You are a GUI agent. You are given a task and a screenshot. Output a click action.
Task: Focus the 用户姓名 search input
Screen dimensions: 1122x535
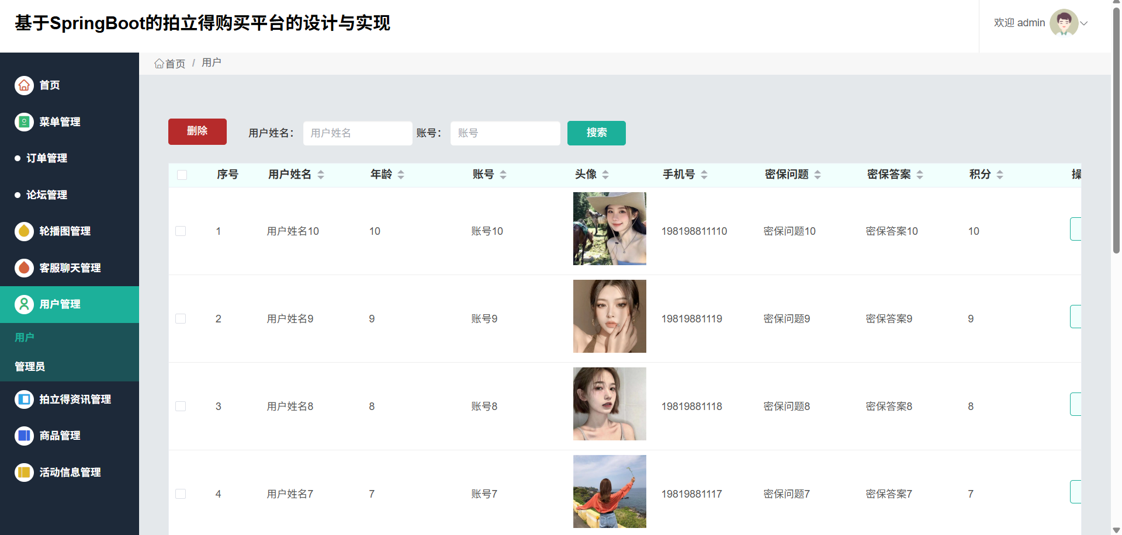coord(358,133)
